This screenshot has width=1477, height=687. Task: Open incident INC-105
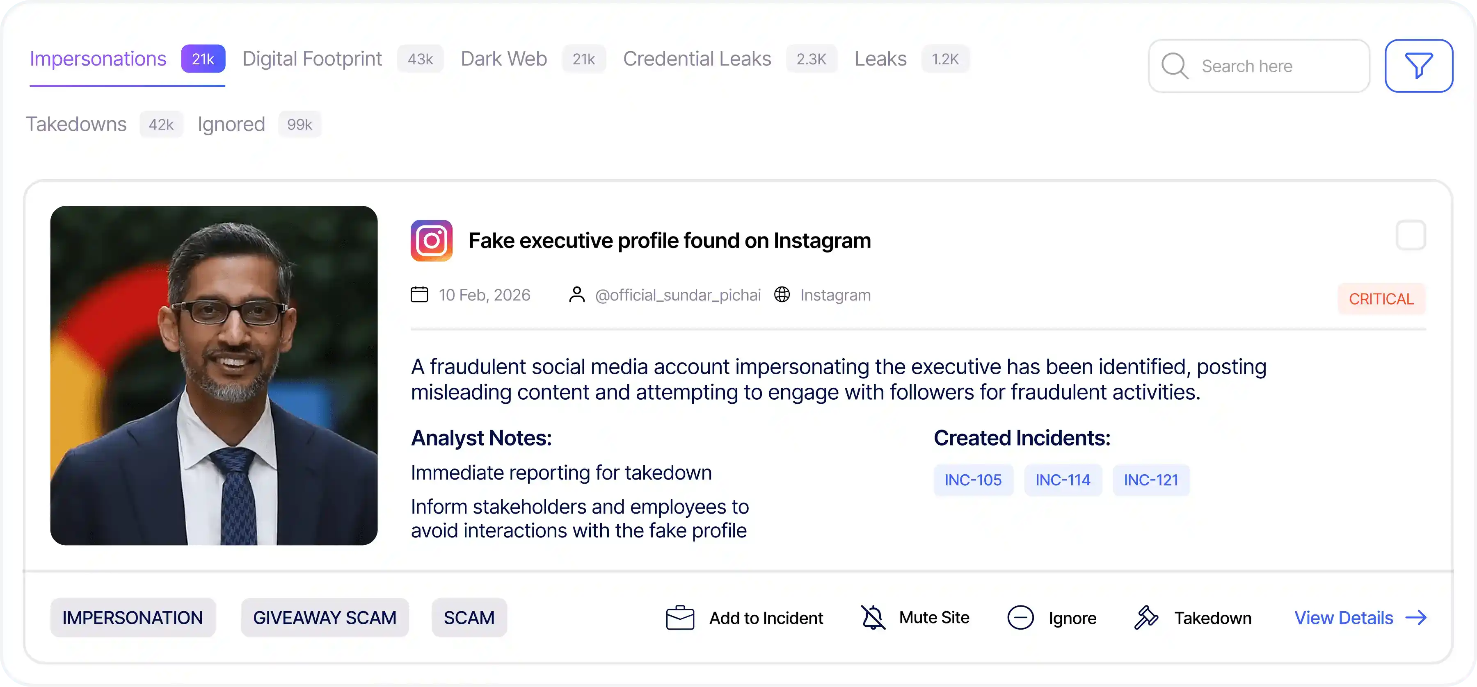(973, 480)
